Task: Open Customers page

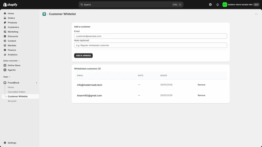Action: [x=13, y=27]
